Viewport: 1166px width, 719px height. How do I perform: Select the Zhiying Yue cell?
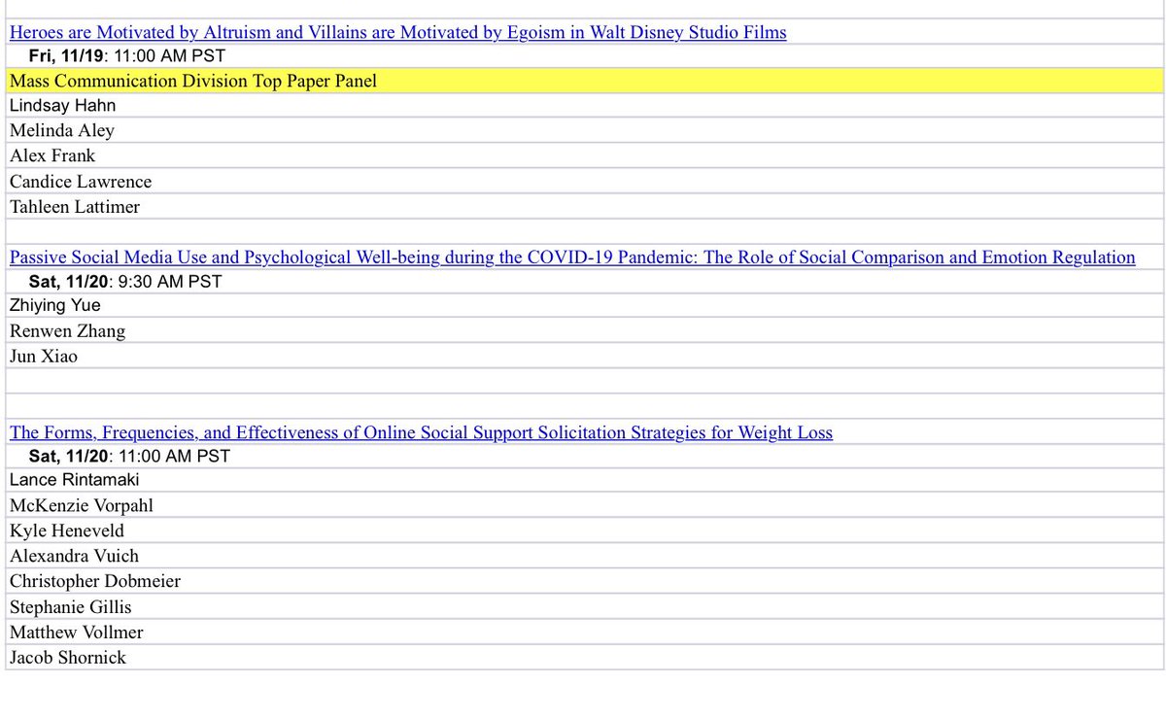click(584, 305)
